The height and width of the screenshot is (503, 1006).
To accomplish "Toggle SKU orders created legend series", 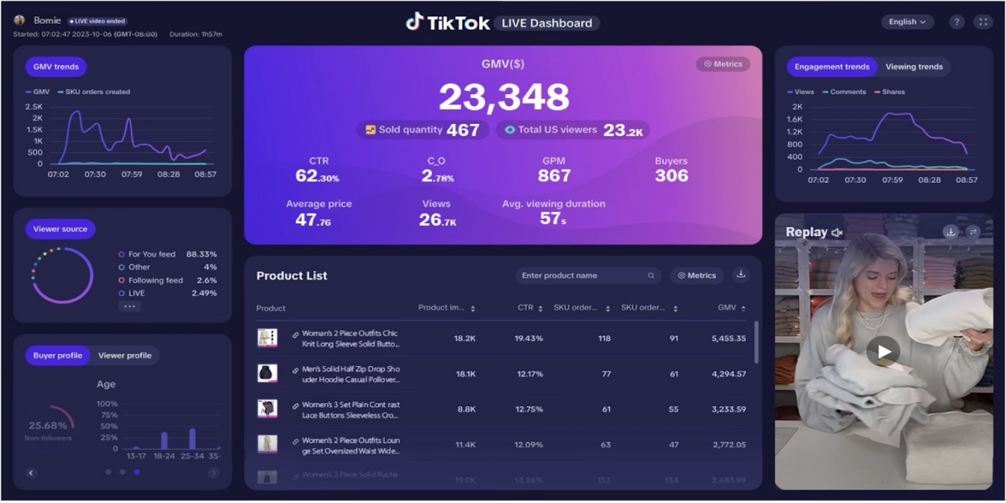I will click(94, 92).
